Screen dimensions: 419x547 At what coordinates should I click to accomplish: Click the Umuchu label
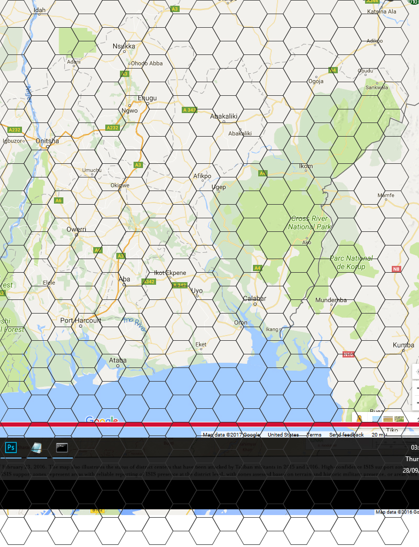pos(92,170)
